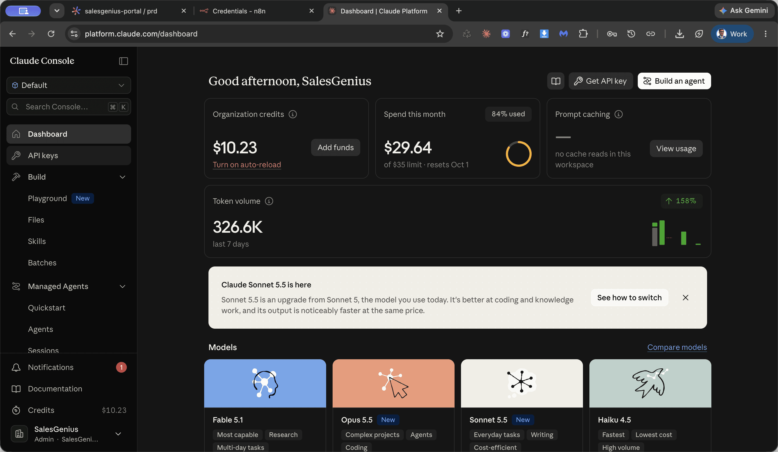Click the token volume bar chart
Screen dimensions: 778x452
(676, 233)
